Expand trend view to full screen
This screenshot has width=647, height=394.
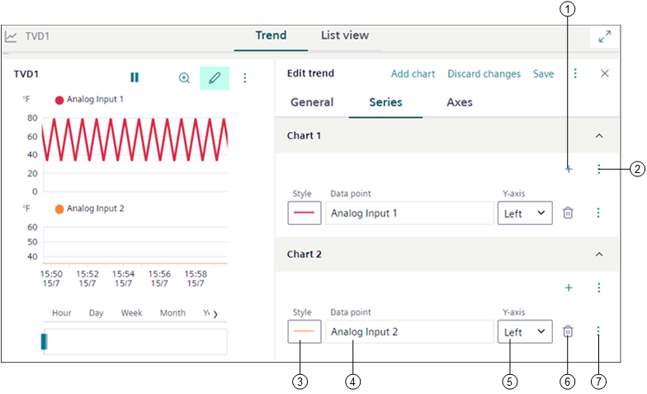coord(605,37)
